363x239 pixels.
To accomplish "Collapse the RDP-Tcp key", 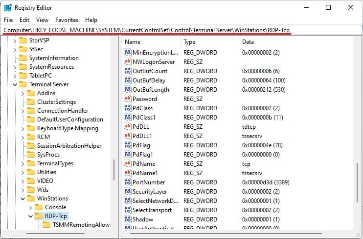I will click(x=30, y=216).
